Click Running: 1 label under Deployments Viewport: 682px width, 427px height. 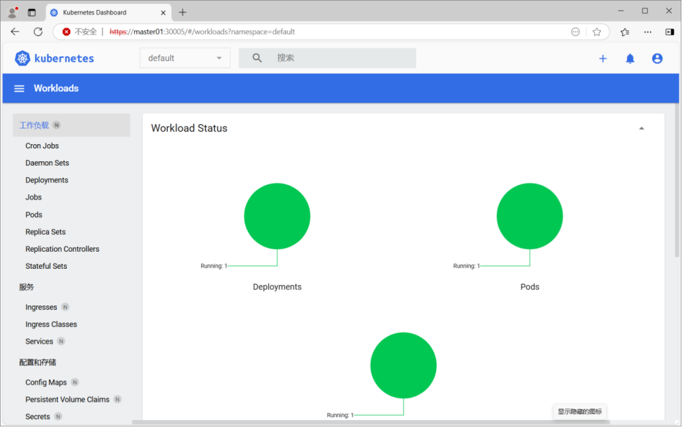click(x=214, y=266)
